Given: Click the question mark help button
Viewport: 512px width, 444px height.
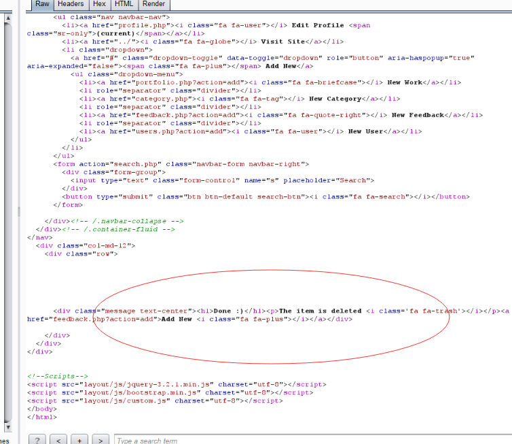Looking at the screenshot, I should (37, 440).
